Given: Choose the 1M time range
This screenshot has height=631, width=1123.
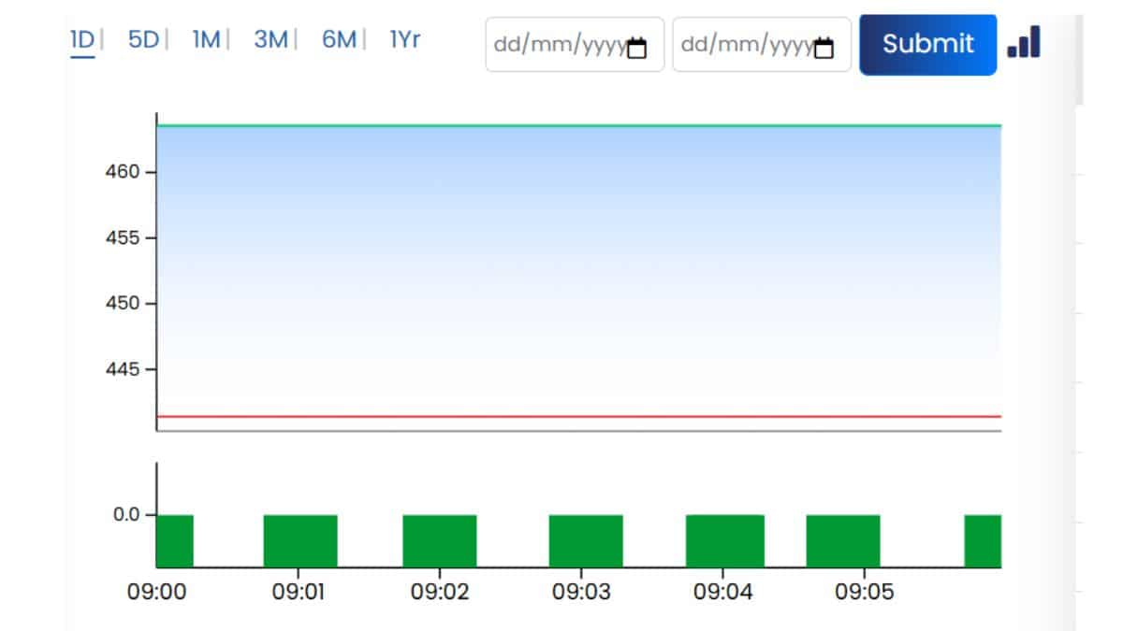Looking at the screenshot, I should 206,40.
